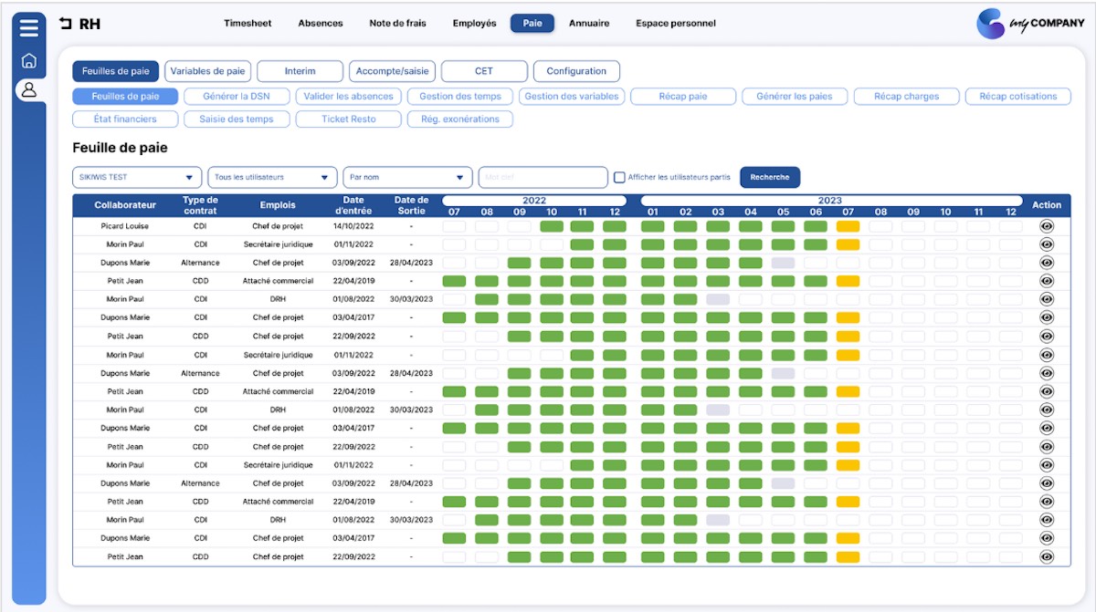Open the SIKIWIS TEST dropdown

click(137, 177)
